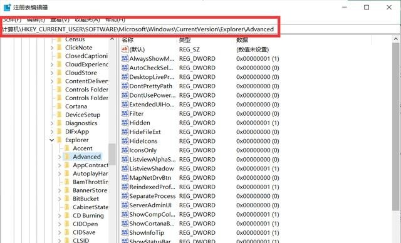Select the MapNetDrvBtn value name
This screenshot has width=401, height=243.
click(x=150, y=178)
